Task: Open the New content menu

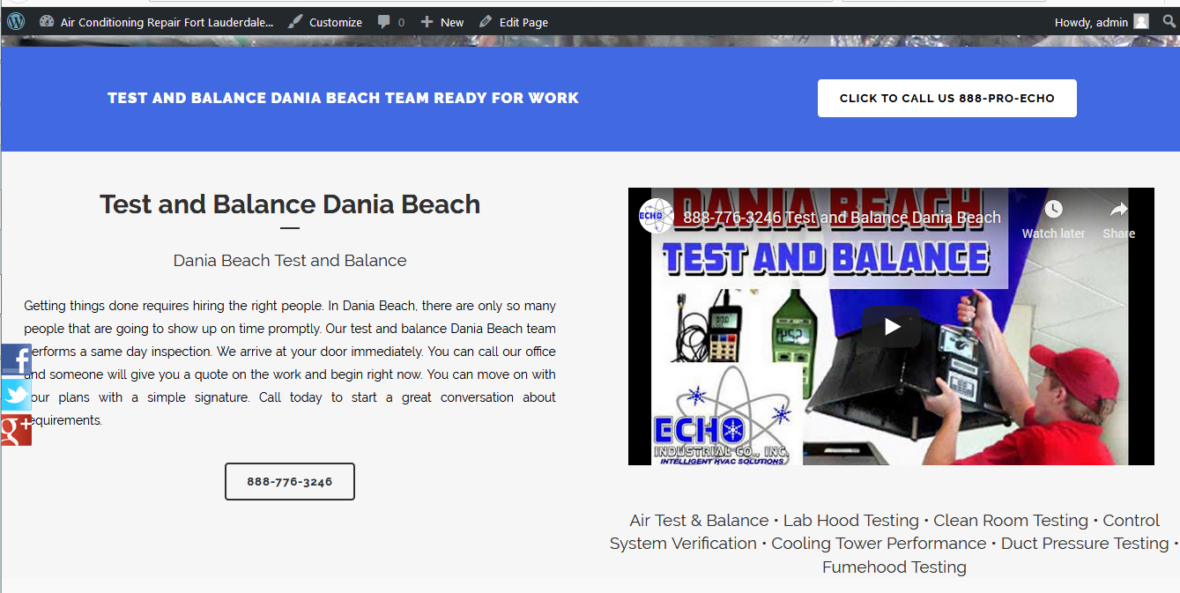Action: click(442, 22)
